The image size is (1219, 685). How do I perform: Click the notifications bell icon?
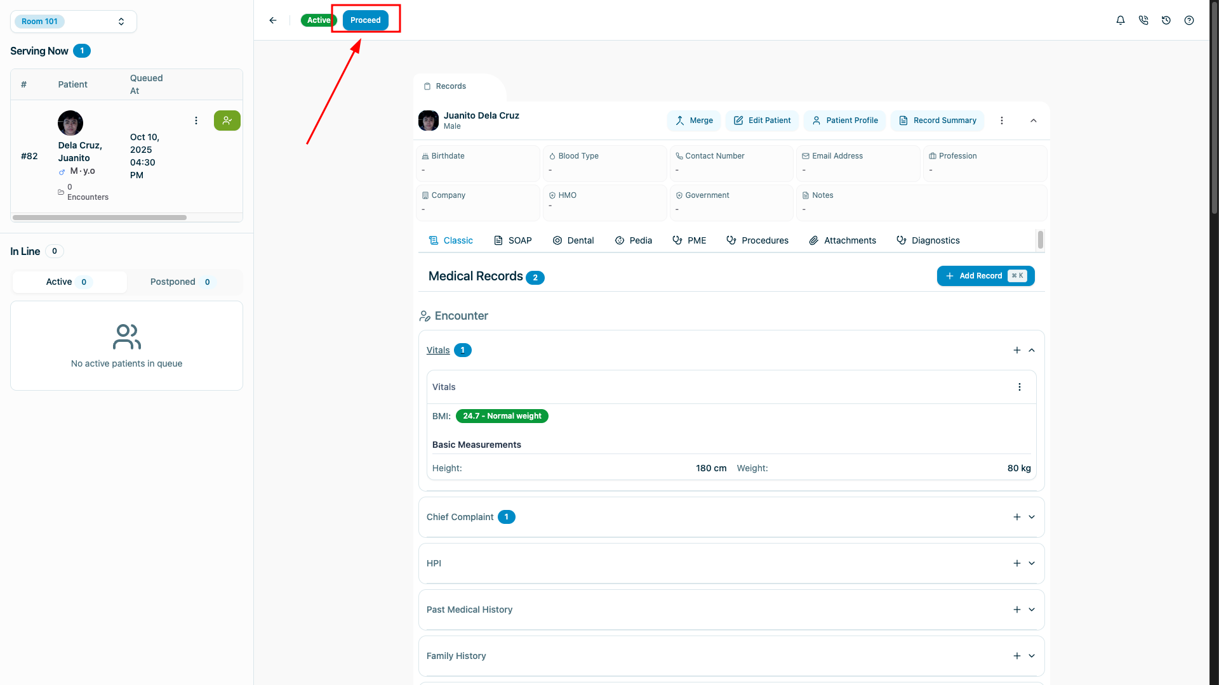1121,20
